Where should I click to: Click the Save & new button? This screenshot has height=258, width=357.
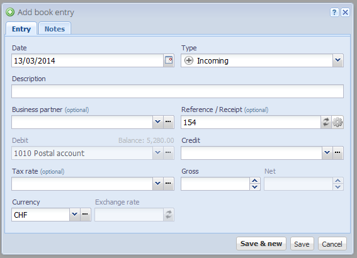coord(261,244)
